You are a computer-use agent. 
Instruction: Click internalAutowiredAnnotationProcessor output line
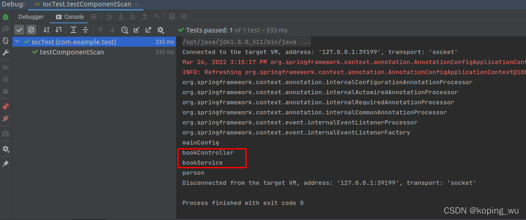[320, 92]
